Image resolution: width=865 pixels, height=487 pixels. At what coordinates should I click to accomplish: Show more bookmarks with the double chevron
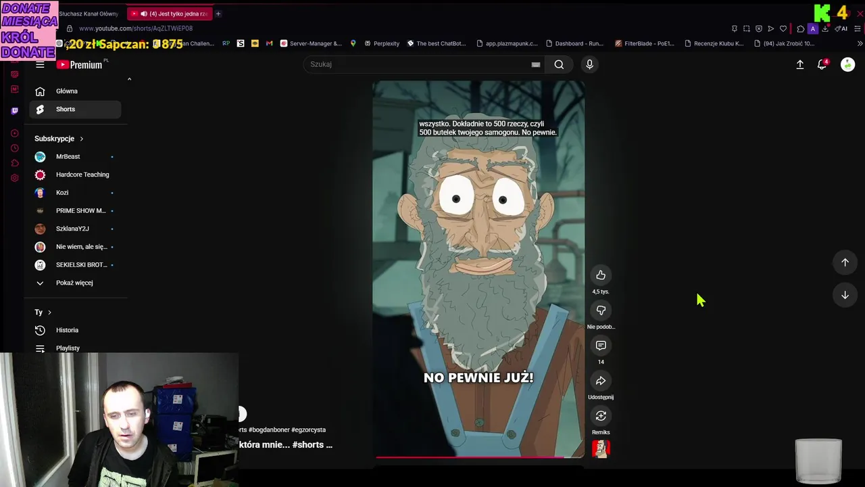point(860,43)
